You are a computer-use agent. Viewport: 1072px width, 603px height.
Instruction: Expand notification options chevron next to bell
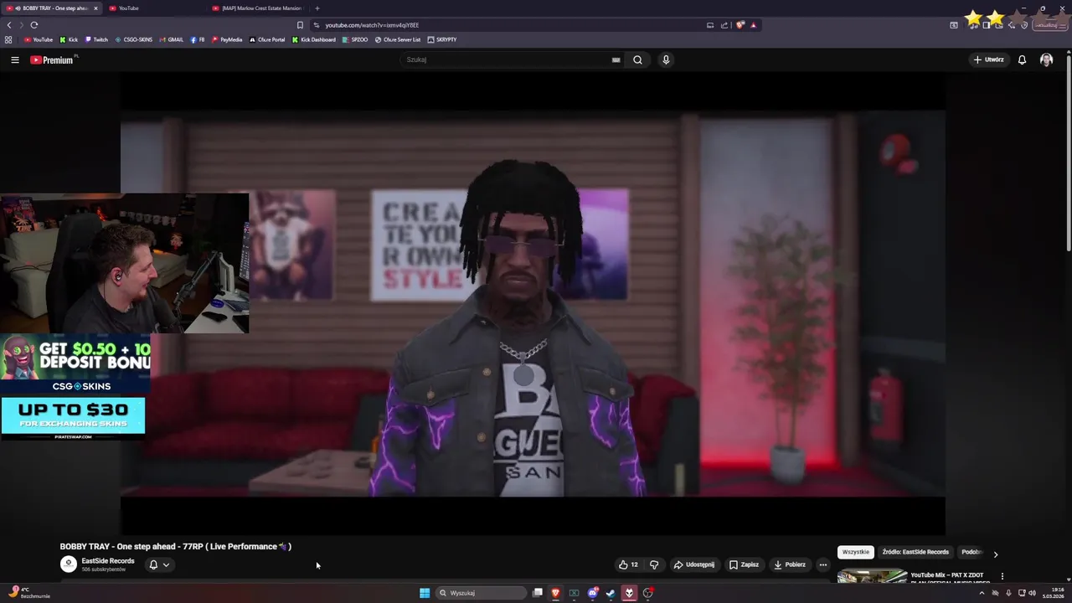tap(166, 564)
